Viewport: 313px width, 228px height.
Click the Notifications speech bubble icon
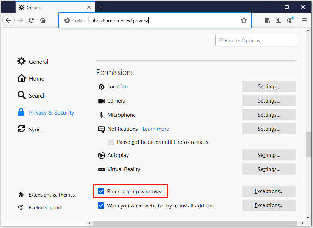101,129
